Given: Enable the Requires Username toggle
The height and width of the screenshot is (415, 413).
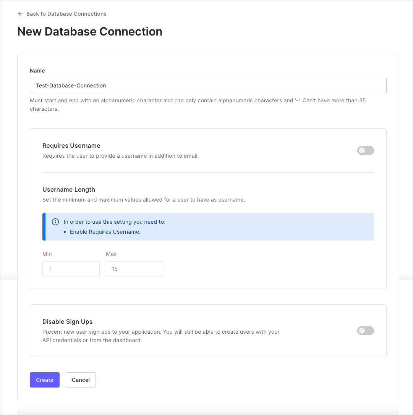Looking at the screenshot, I should pos(365,150).
